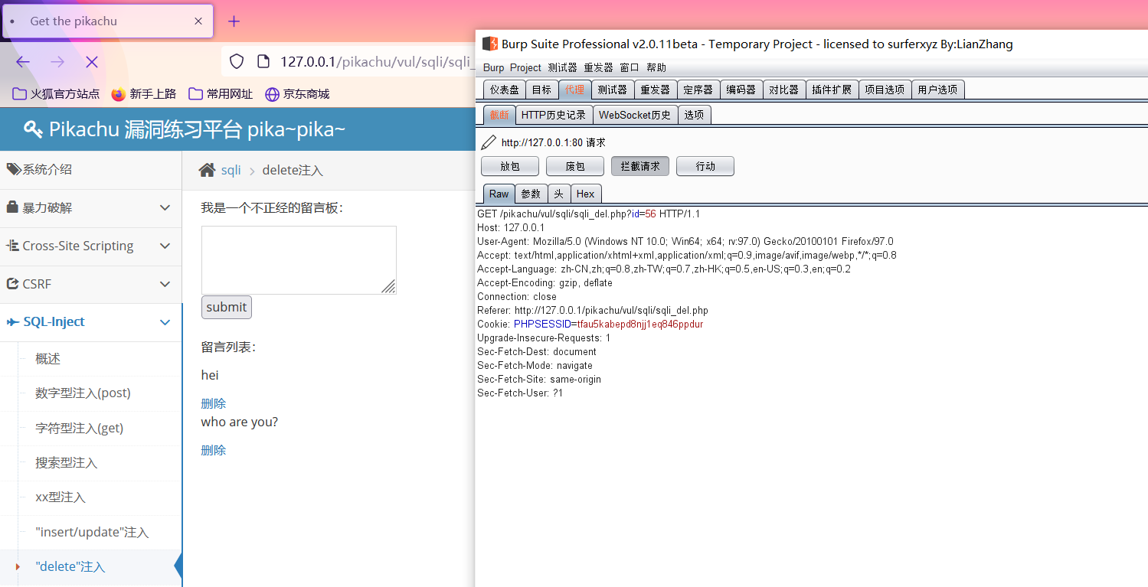
Task: Expand Cross-Site Scripting chevron
Action: pos(165,246)
